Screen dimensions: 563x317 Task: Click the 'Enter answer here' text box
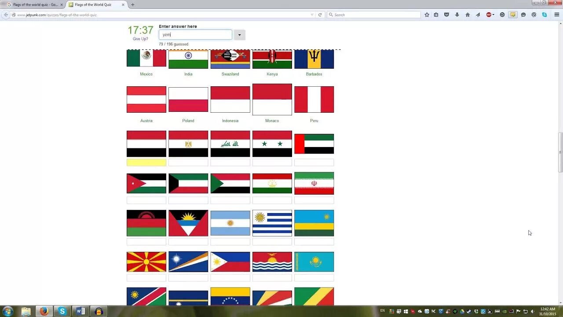[195, 35]
